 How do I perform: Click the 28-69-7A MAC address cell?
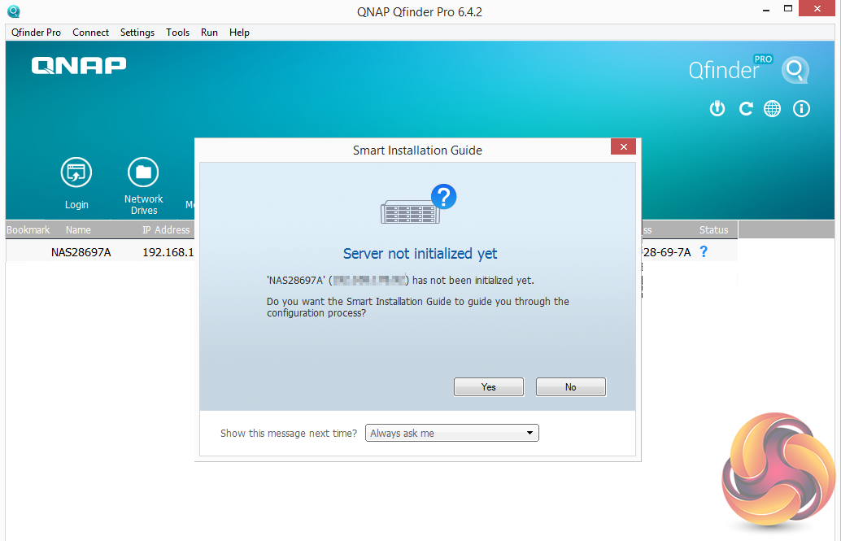(667, 252)
